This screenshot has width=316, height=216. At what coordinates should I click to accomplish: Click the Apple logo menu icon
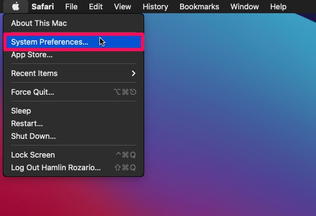click(x=15, y=7)
